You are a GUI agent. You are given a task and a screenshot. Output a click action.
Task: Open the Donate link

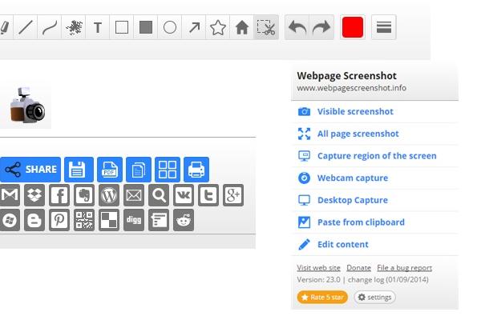point(358,268)
